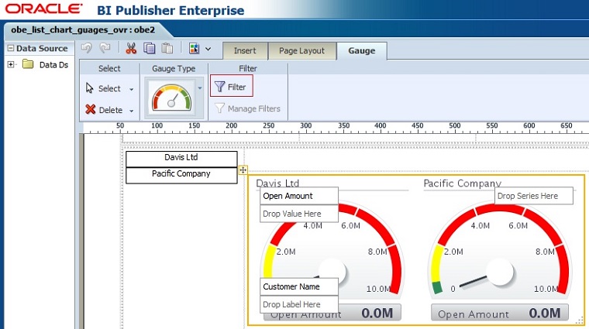Open the obe_list_chart_guages_ovr : obe2 tab

pyautogui.click(x=83, y=29)
